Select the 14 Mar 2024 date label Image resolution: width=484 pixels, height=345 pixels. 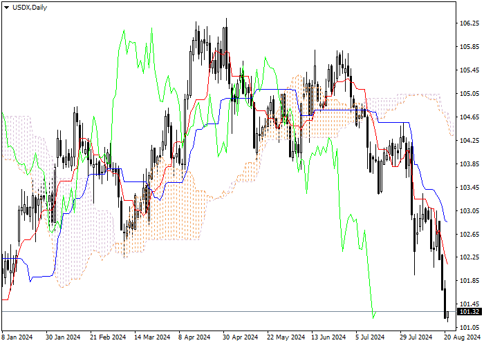(x=152, y=337)
